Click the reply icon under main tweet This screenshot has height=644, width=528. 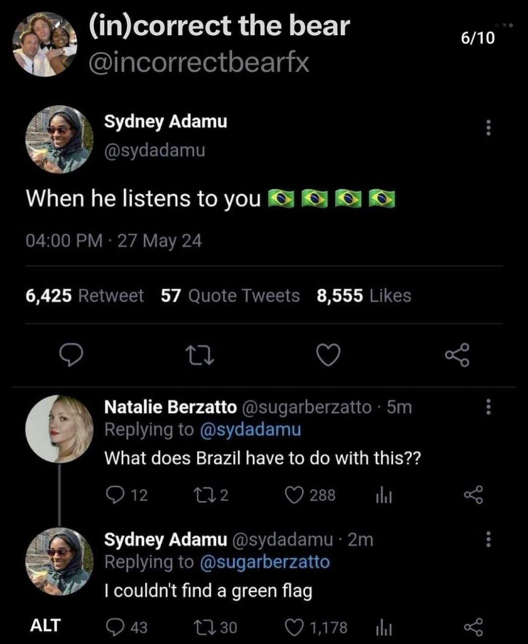(x=71, y=356)
